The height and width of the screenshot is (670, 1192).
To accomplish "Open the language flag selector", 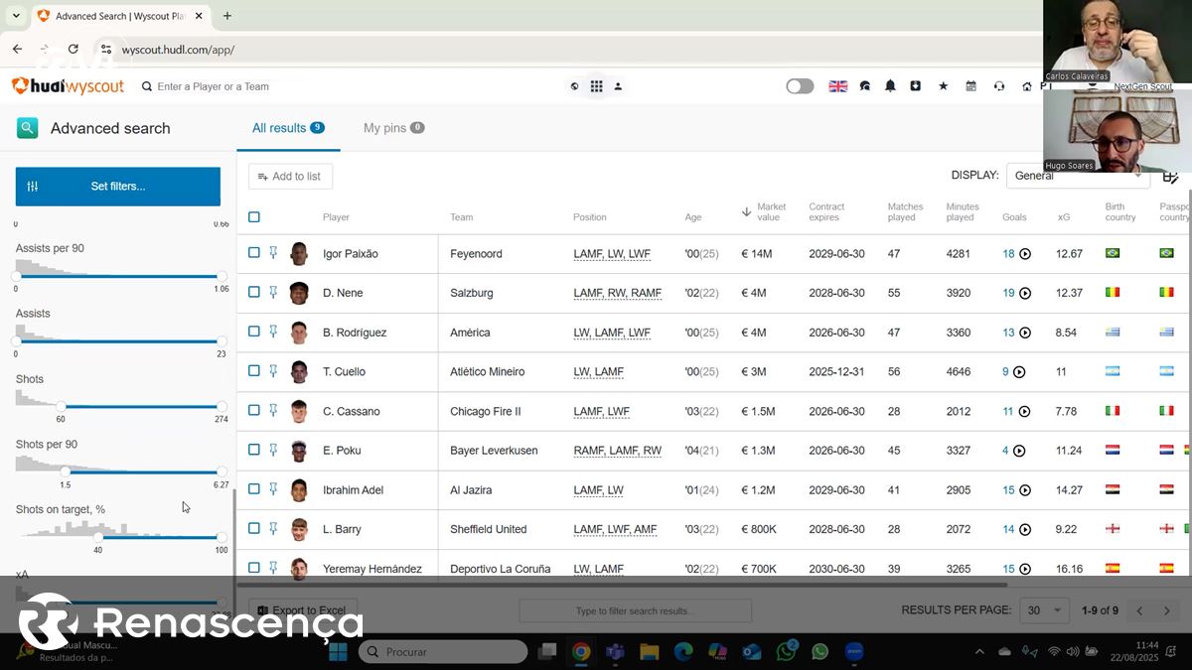I will coord(838,86).
